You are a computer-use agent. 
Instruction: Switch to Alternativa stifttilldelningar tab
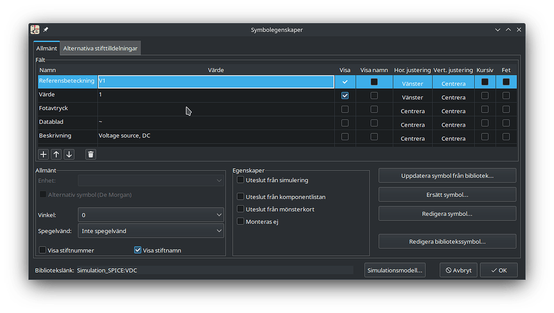(100, 49)
